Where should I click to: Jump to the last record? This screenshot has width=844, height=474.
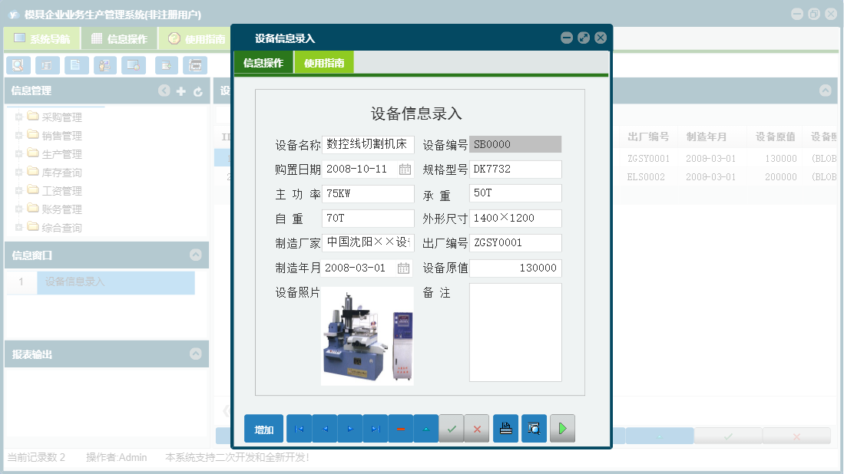point(376,428)
